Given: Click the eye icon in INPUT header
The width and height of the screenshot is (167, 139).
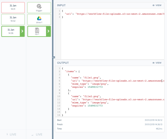Looking at the screenshot, I should coord(154,5).
